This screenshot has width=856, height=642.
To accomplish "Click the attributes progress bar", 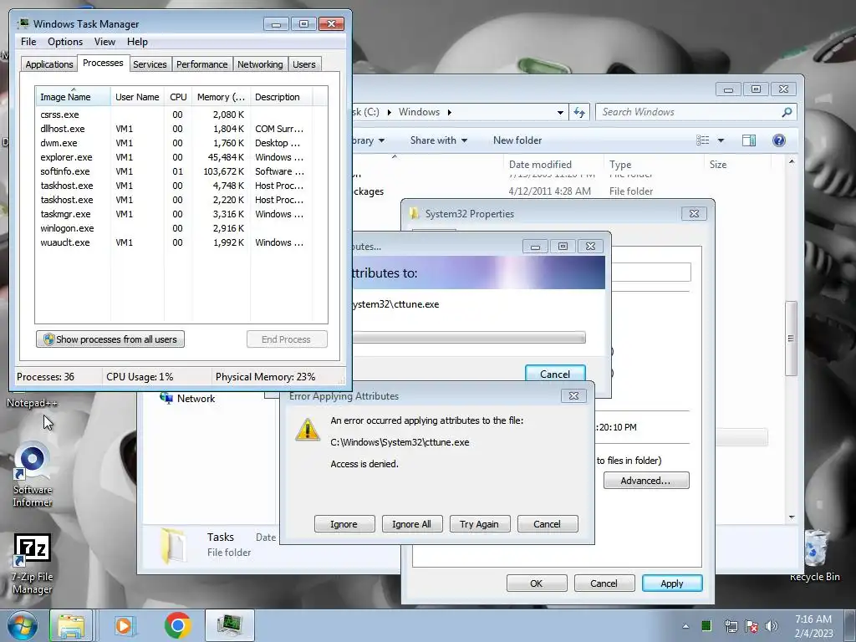I will point(470,338).
